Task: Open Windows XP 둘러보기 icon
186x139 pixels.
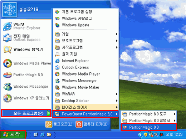Action: [x=8, y=98]
